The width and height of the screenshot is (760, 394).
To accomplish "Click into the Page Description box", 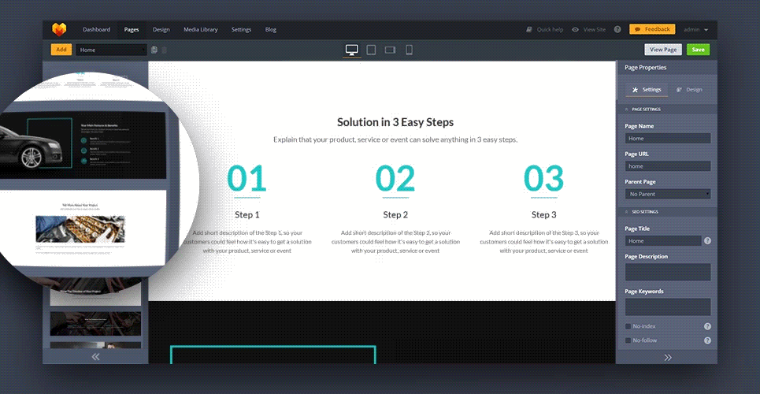I will pos(668,272).
